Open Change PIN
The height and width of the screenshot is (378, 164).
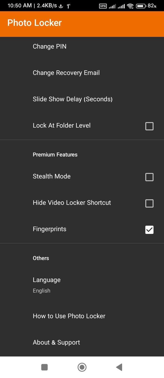49,46
